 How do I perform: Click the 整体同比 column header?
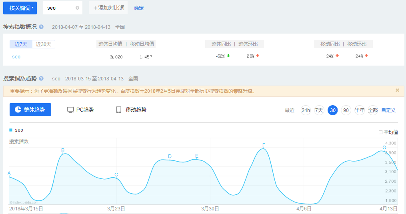(221, 44)
